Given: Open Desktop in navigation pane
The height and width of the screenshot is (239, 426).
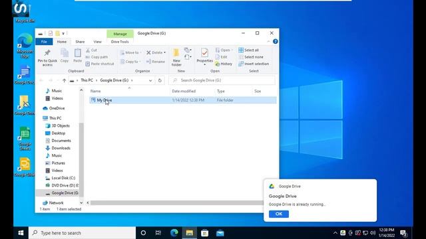Looking at the screenshot, I should click(x=55, y=133).
